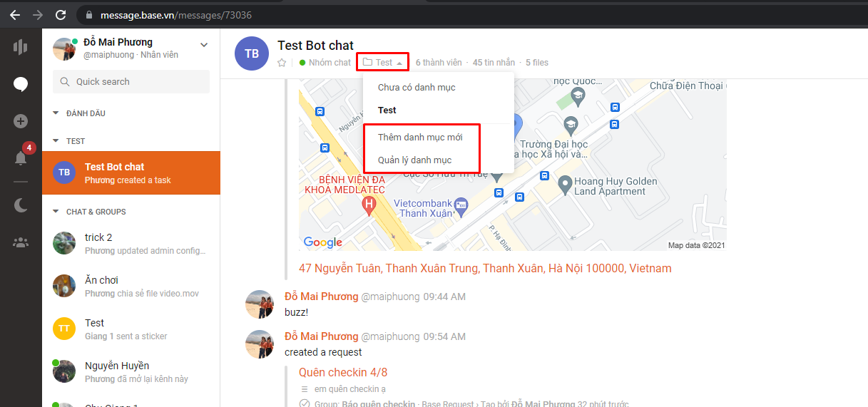Click Đỗ Mai Phương name on buzz! message
The image size is (868, 407).
[321, 297]
